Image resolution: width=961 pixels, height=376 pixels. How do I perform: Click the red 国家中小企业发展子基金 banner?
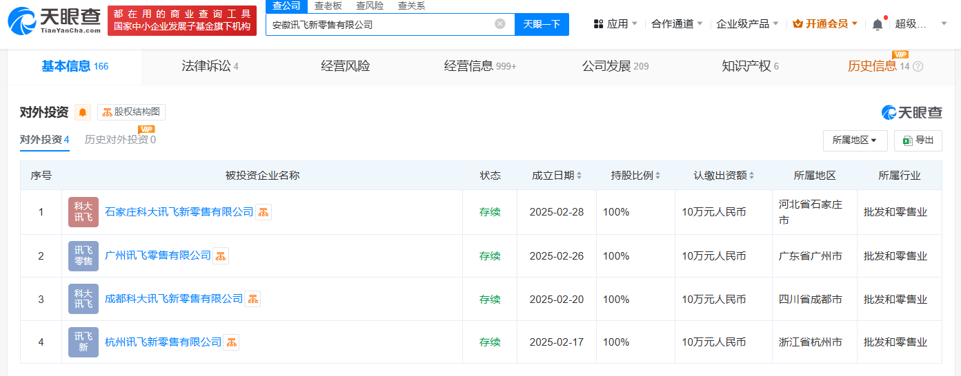[182, 21]
